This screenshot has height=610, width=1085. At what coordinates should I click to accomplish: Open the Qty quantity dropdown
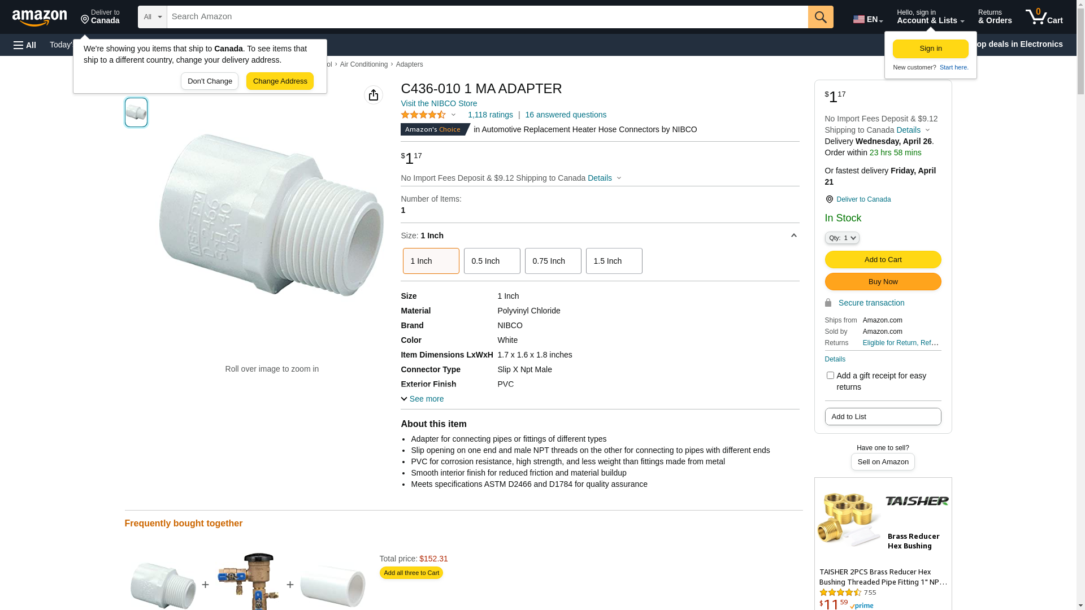842,238
